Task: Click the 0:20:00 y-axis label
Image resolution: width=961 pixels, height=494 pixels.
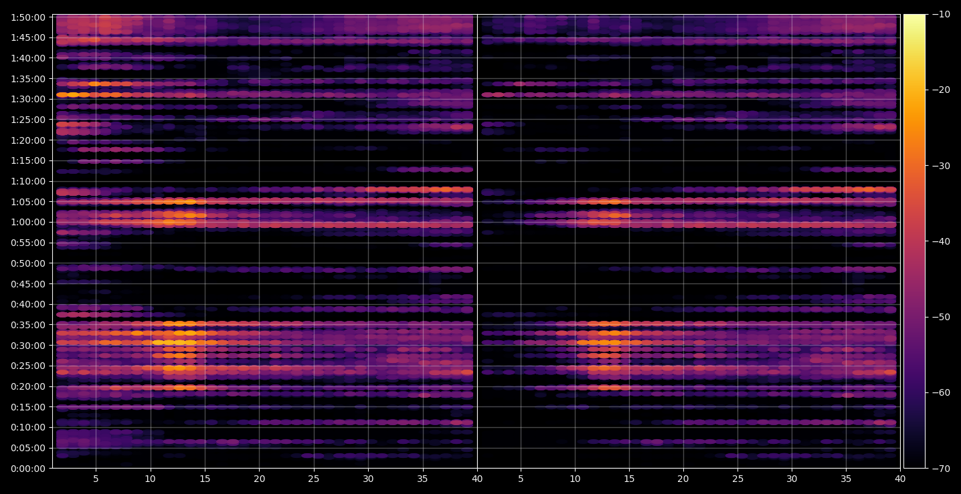Action: tap(28, 386)
